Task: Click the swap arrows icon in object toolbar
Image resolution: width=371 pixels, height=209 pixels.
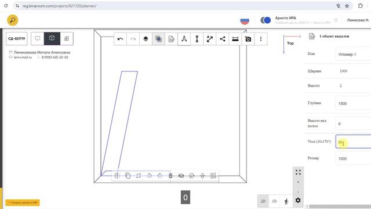Action: point(139,175)
